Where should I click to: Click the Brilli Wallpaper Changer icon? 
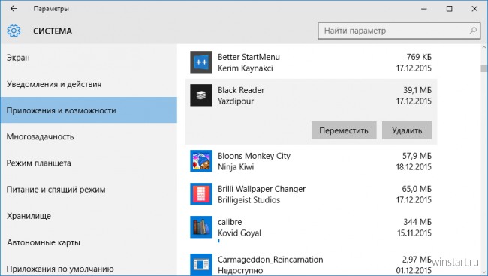tap(201, 194)
